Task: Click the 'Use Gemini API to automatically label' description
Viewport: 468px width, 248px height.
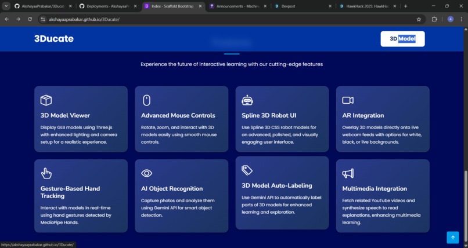Action: point(282,205)
